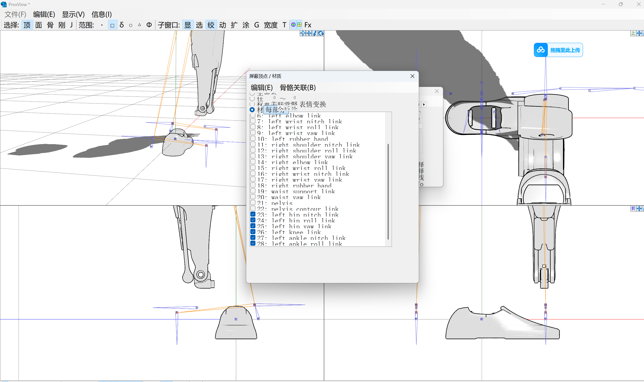Viewport: 644px width, 382px height.
Task: Toggle the yellow four-pane grid icon
Action: (299, 25)
